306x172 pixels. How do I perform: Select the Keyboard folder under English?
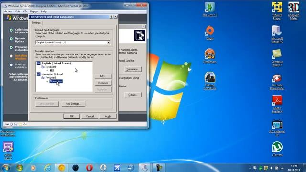pos(51,67)
